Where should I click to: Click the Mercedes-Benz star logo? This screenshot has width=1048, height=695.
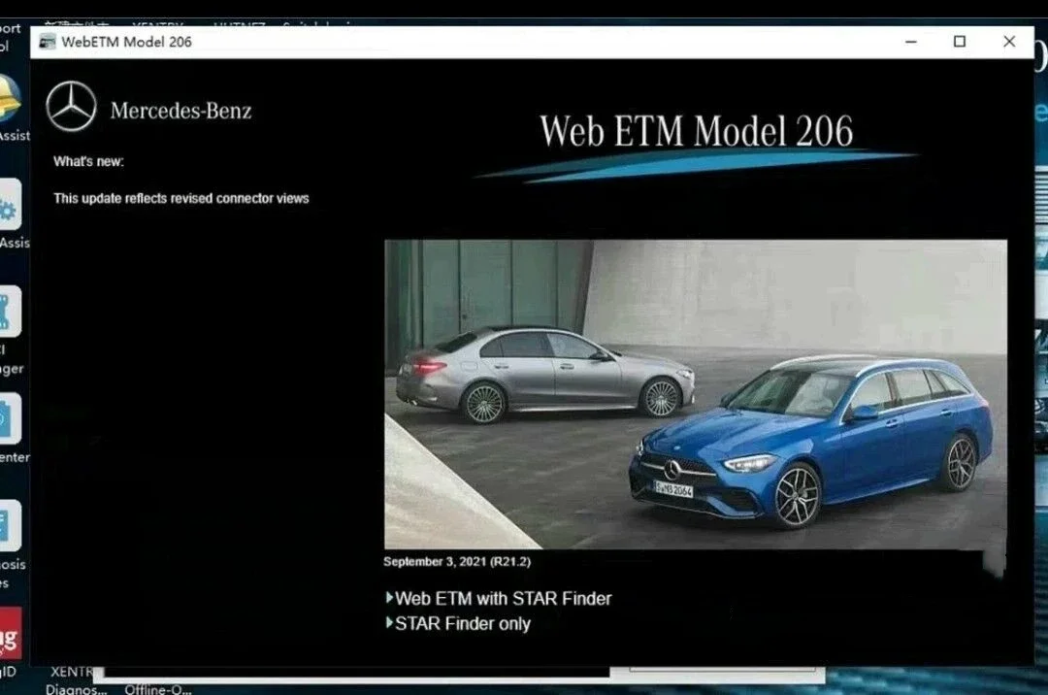pos(71,106)
